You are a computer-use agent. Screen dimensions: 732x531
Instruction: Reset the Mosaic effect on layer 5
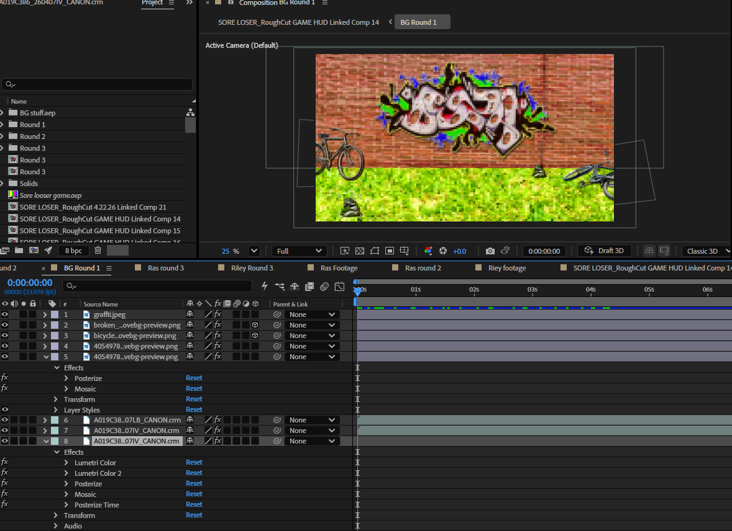tap(194, 388)
